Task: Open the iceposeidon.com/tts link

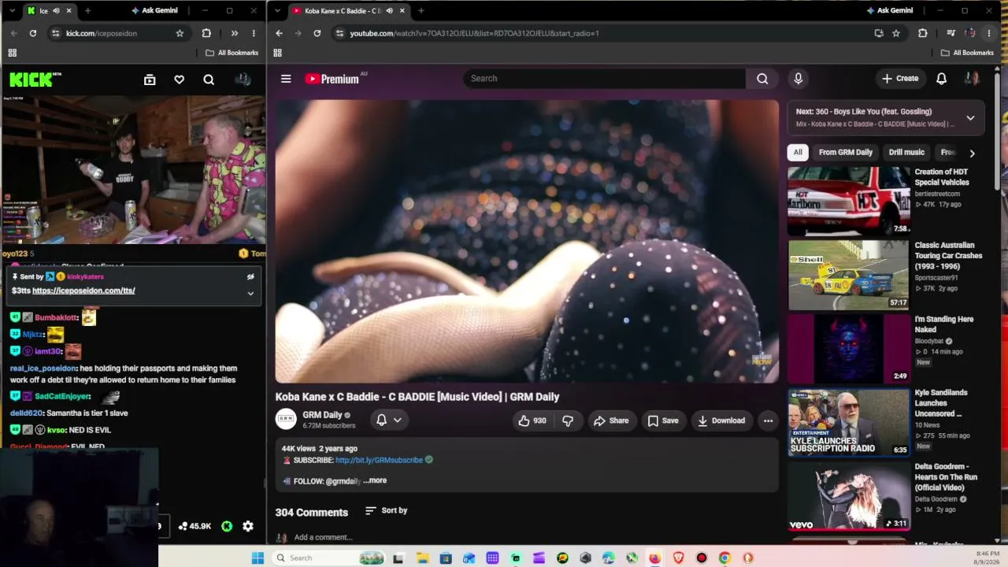Action: (x=83, y=291)
